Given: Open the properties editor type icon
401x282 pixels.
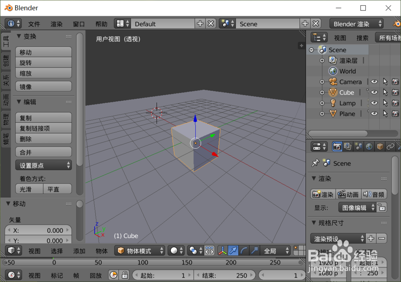Looking at the screenshot, I should pyautogui.click(x=319, y=147).
